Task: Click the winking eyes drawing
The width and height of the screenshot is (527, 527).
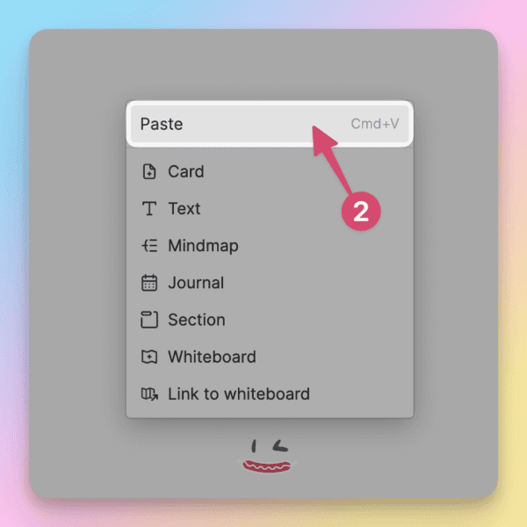Action: 270,446
